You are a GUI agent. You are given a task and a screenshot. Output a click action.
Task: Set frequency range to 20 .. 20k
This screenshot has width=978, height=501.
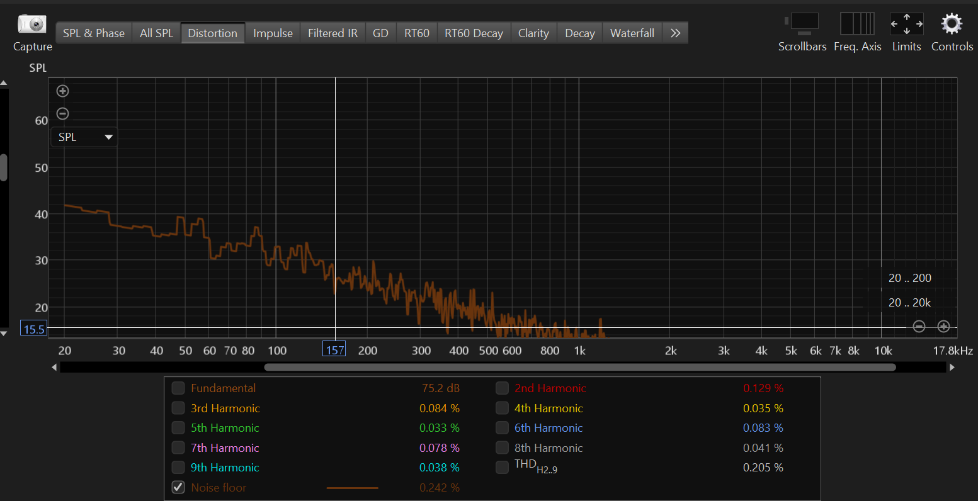point(909,303)
